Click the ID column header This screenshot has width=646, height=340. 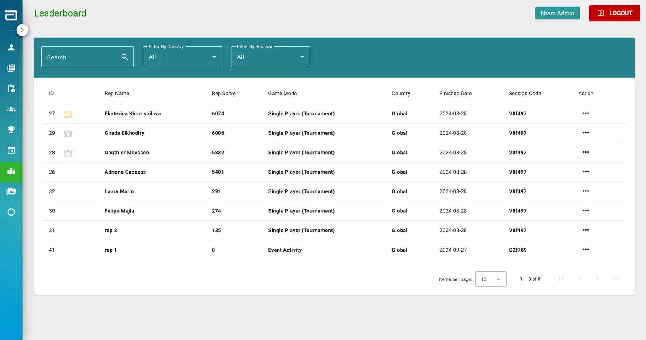tap(51, 93)
